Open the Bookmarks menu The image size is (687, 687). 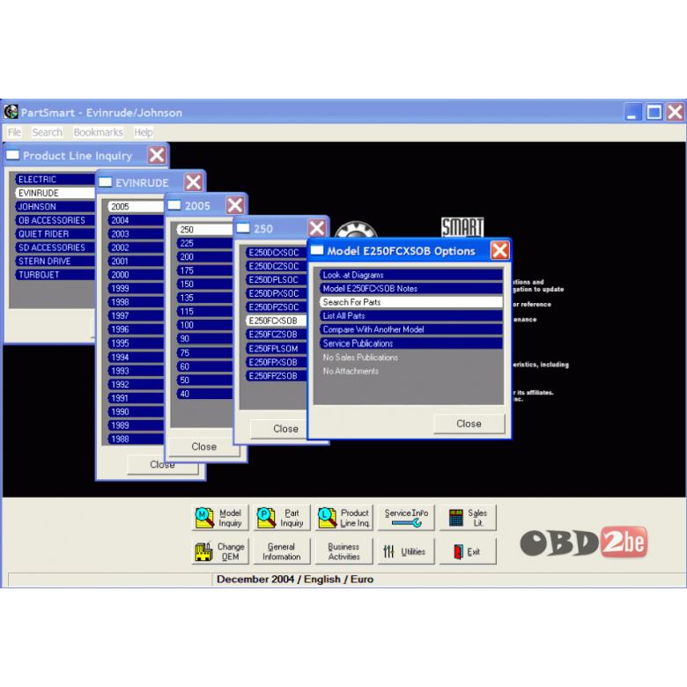(98, 132)
